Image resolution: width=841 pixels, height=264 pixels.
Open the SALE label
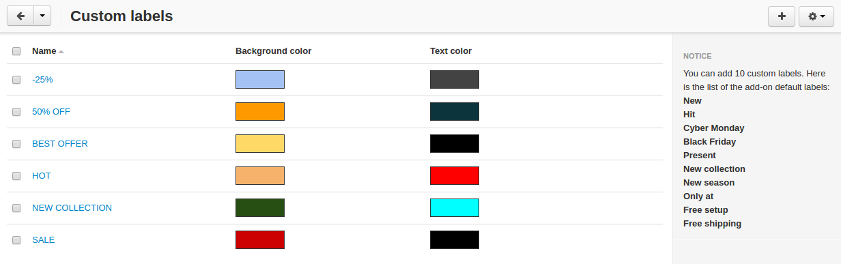[44, 240]
